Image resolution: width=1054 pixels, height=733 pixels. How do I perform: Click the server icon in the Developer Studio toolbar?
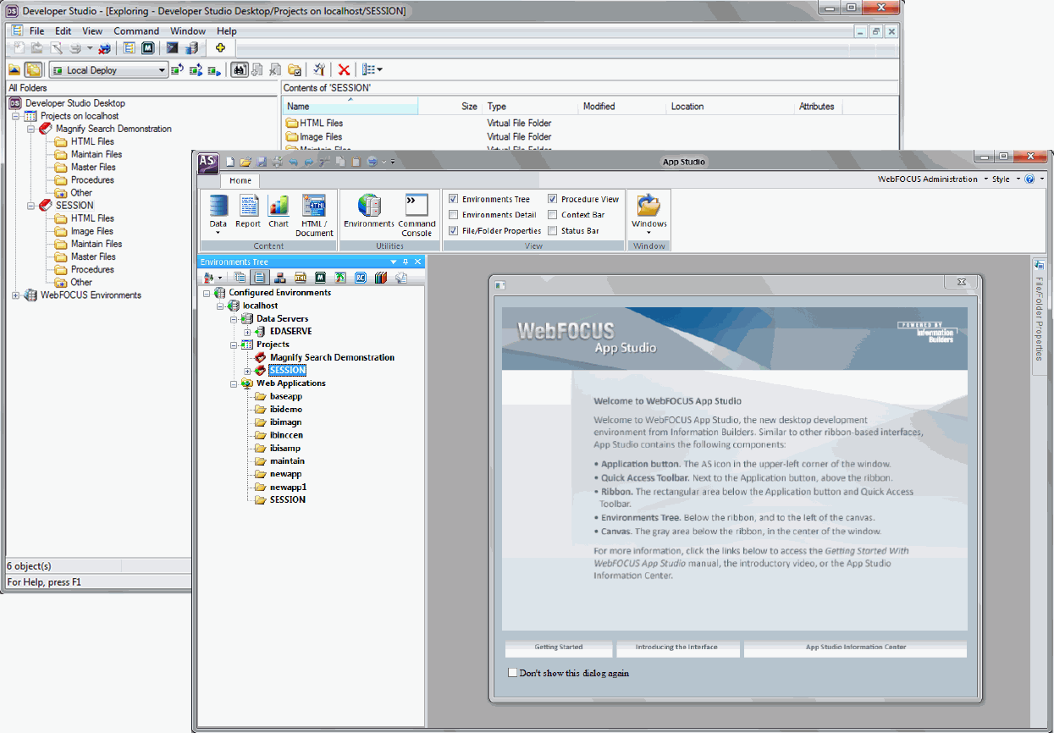(x=193, y=48)
